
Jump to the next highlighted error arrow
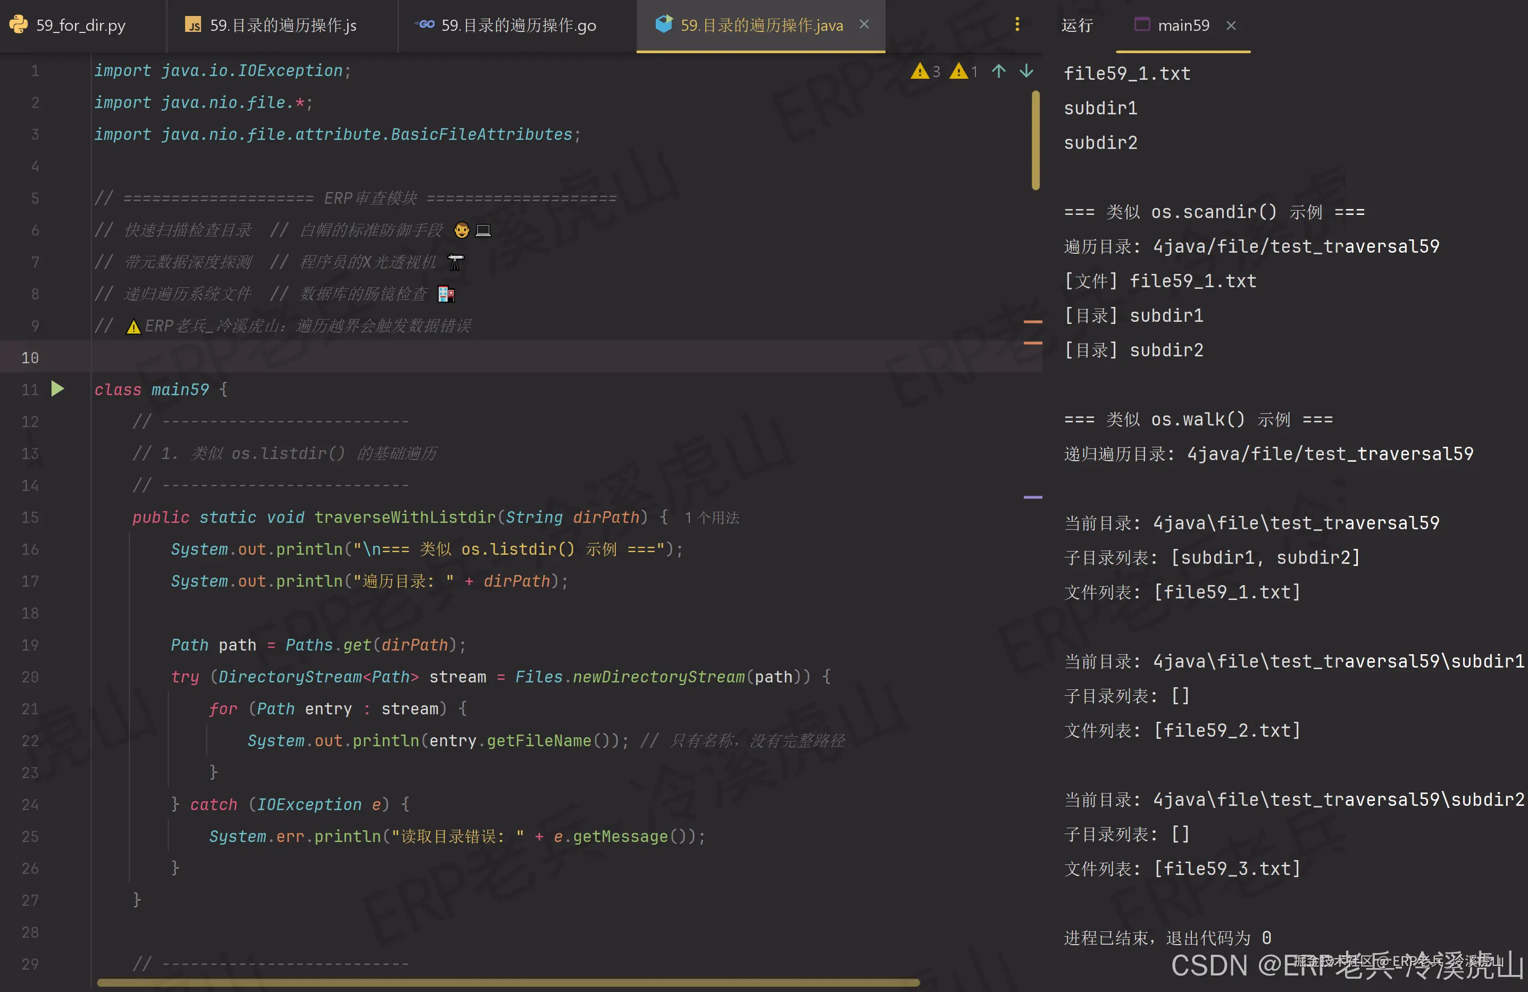[1026, 71]
